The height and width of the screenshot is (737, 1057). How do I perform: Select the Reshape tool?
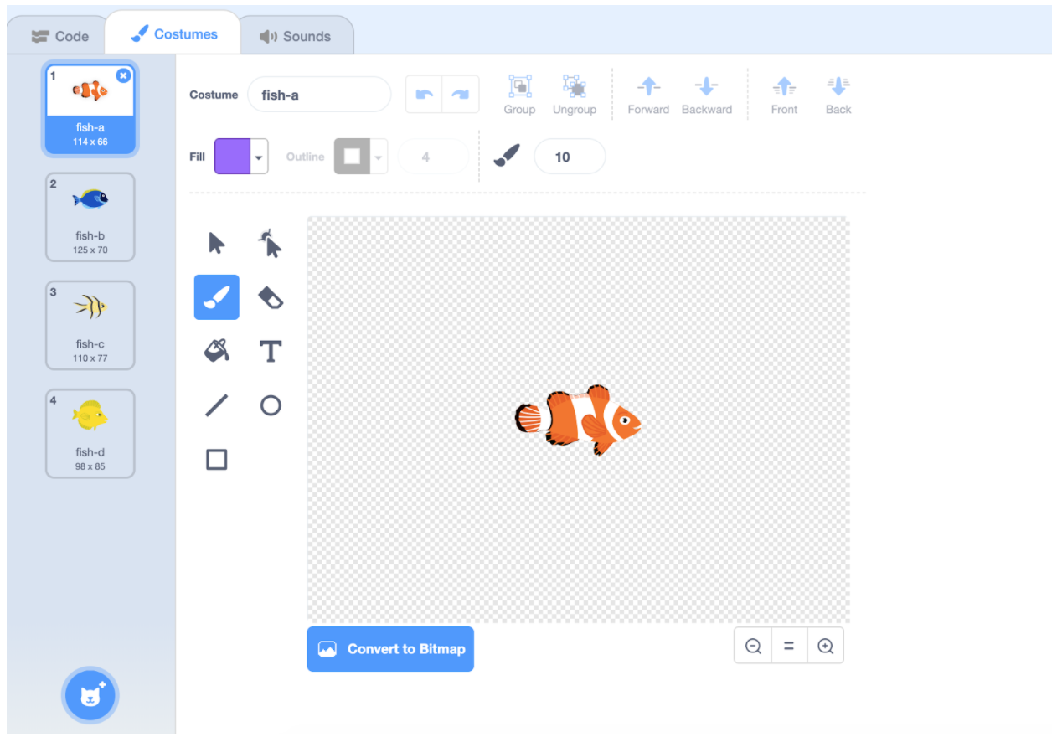pyautogui.click(x=270, y=244)
